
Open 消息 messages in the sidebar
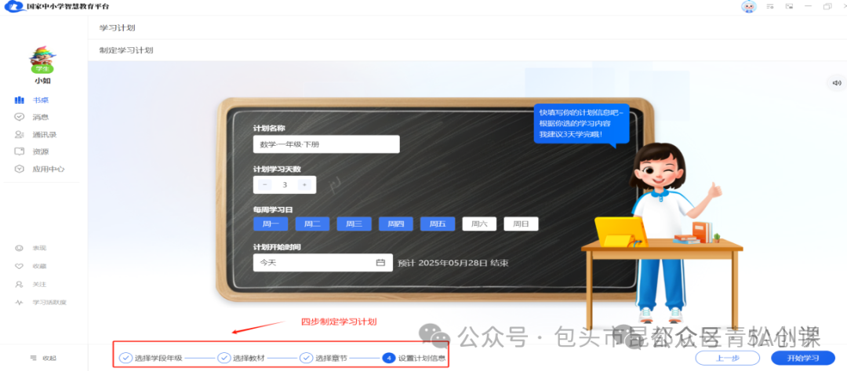click(40, 117)
